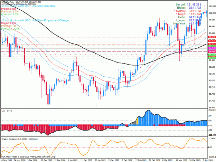Click the 26 Mar 2009 date label
Viewport: 216px width, 162px height.
tap(195, 160)
